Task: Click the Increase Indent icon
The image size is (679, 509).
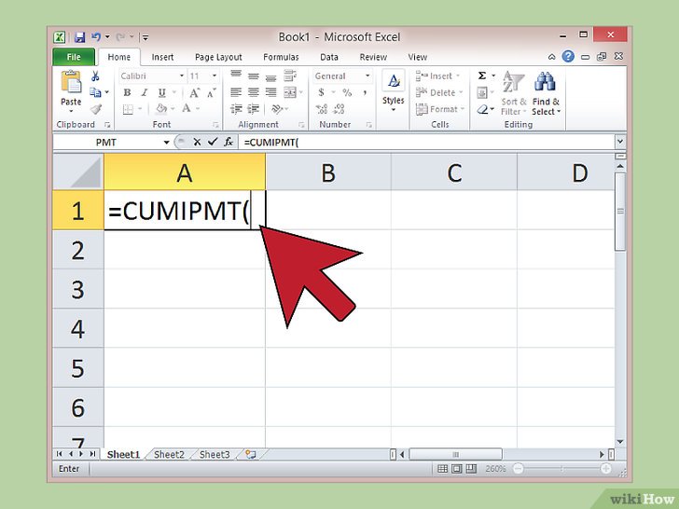Action: click(x=254, y=109)
